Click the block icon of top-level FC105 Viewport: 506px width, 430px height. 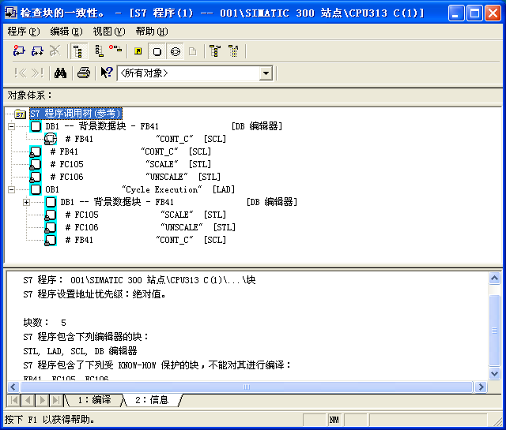pos(36,164)
